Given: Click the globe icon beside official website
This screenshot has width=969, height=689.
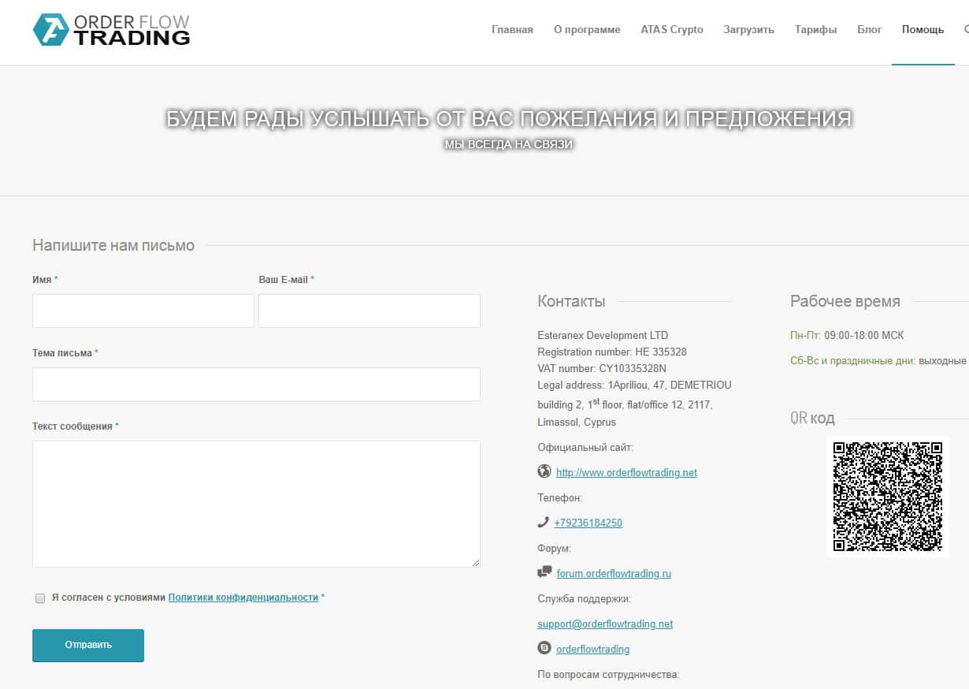Looking at the screenshot, I should tap(544, 471).
